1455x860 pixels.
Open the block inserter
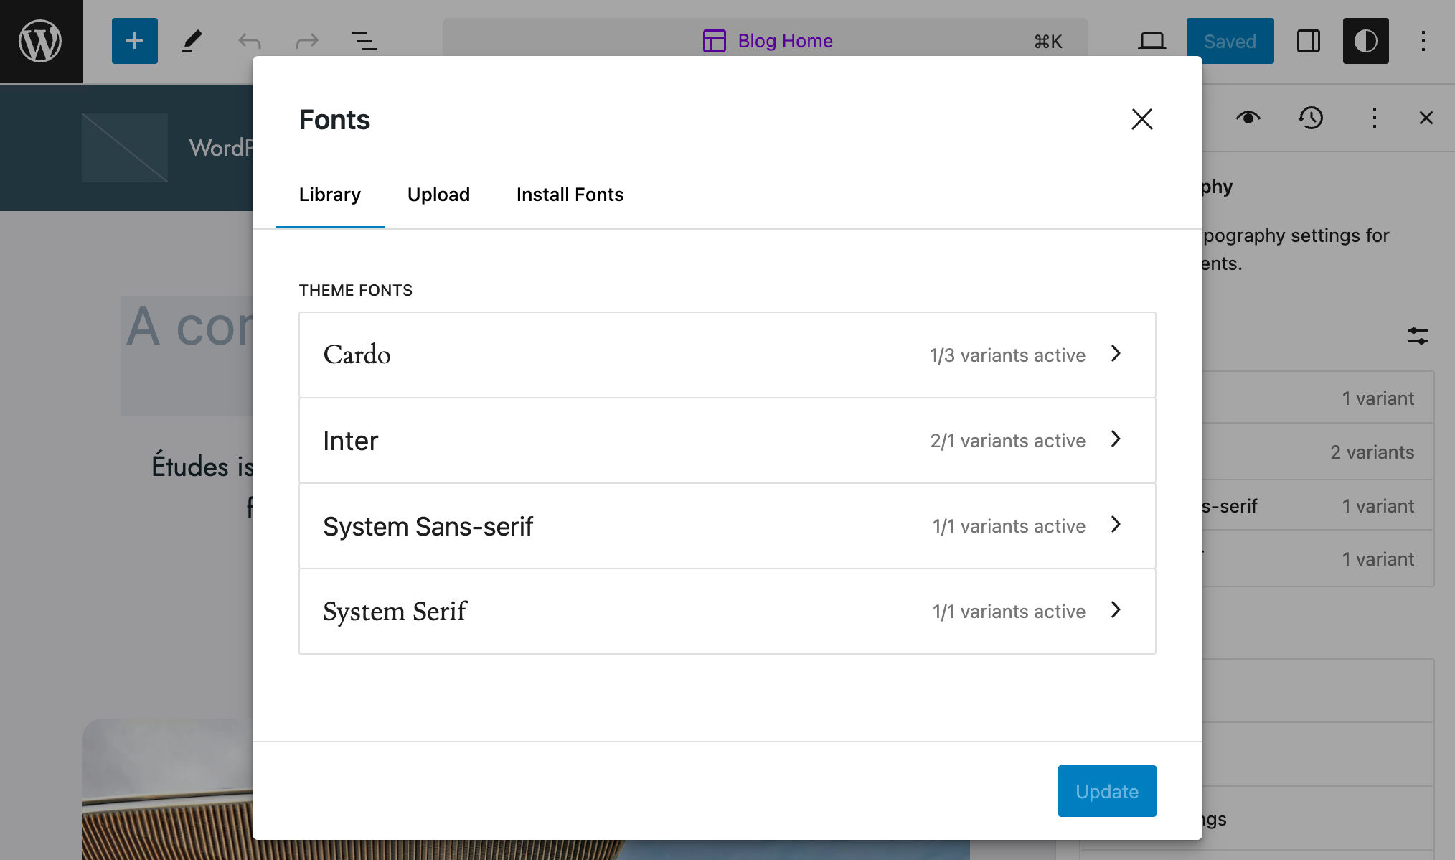[x=133, y=40]
